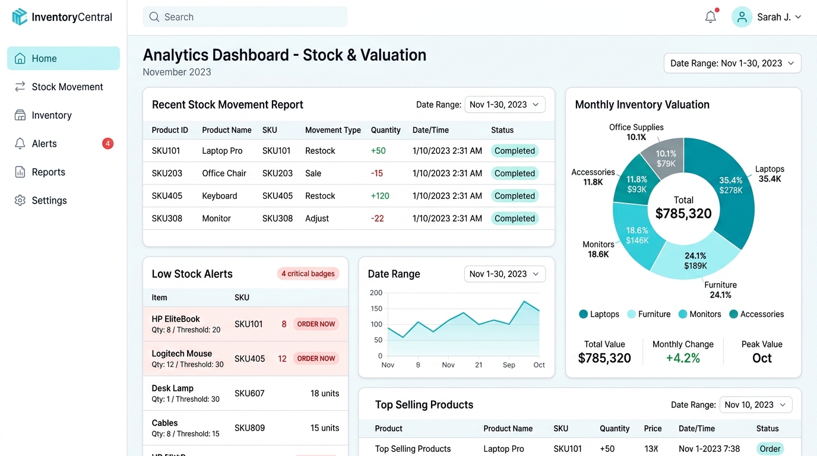
Task: Click Sarah J. user avatar icon
Action: point(742,17)
